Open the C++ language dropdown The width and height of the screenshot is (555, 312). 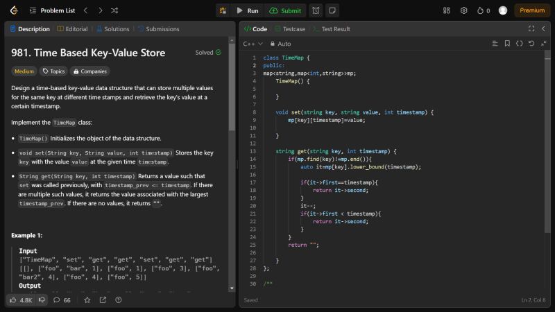point(252,43)
